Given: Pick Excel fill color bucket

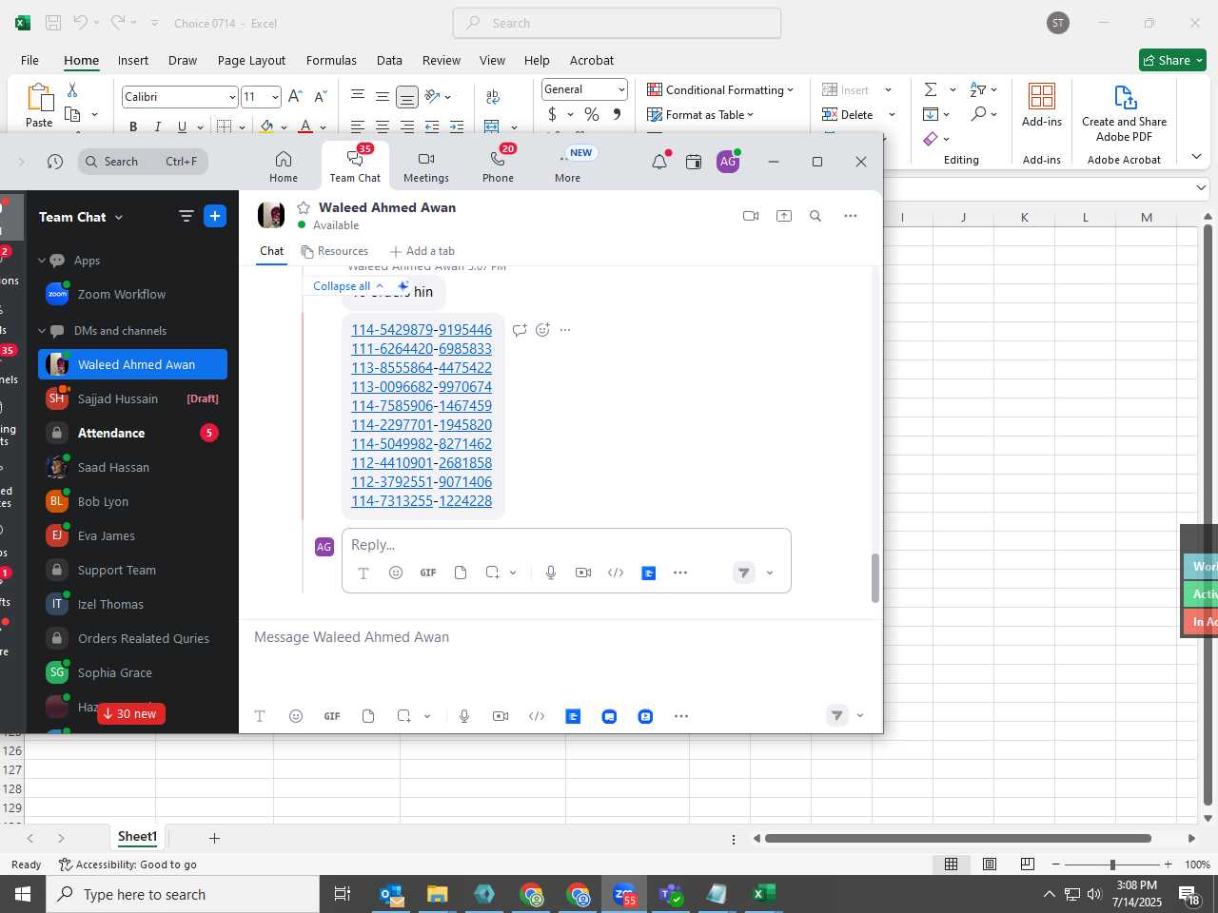Looking at the screenshot, I should coord(266,126).
